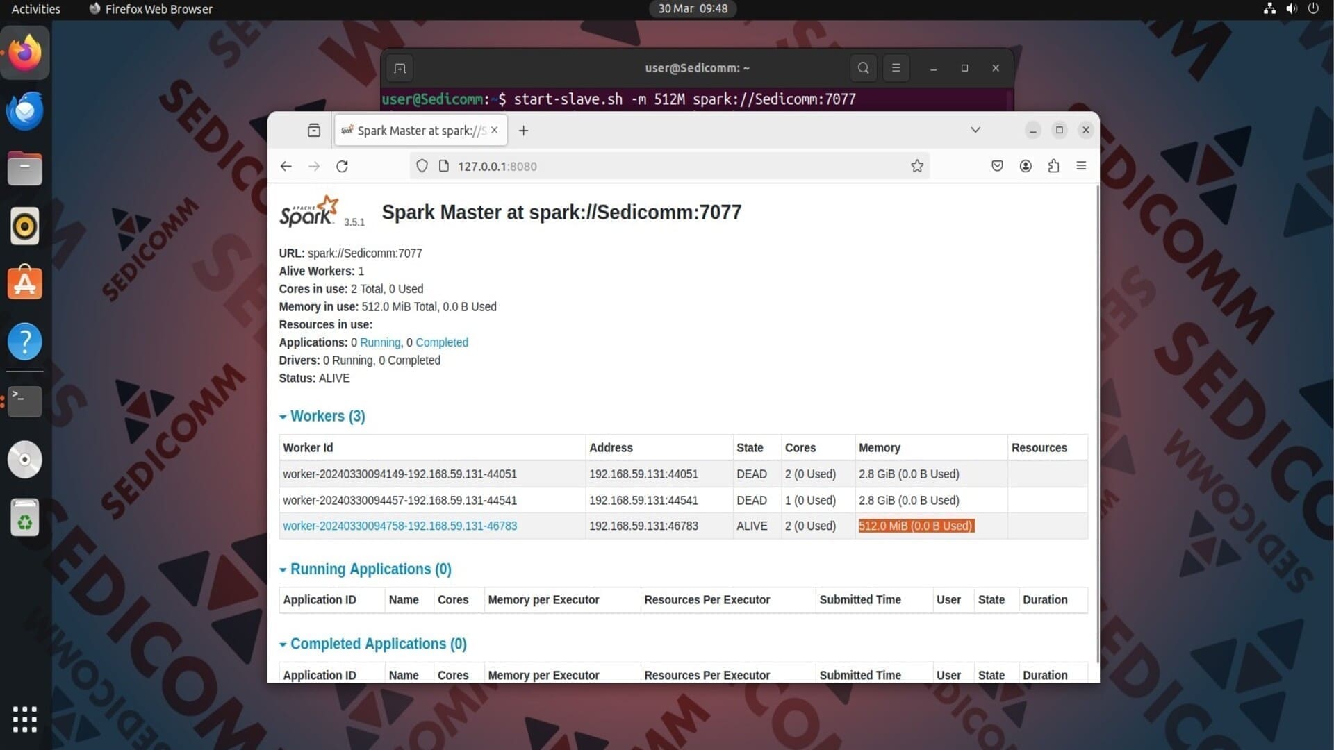Open Firefox application hamburger menu
The width and height of the screenshot is (1334, 750).
point(1081,166)
